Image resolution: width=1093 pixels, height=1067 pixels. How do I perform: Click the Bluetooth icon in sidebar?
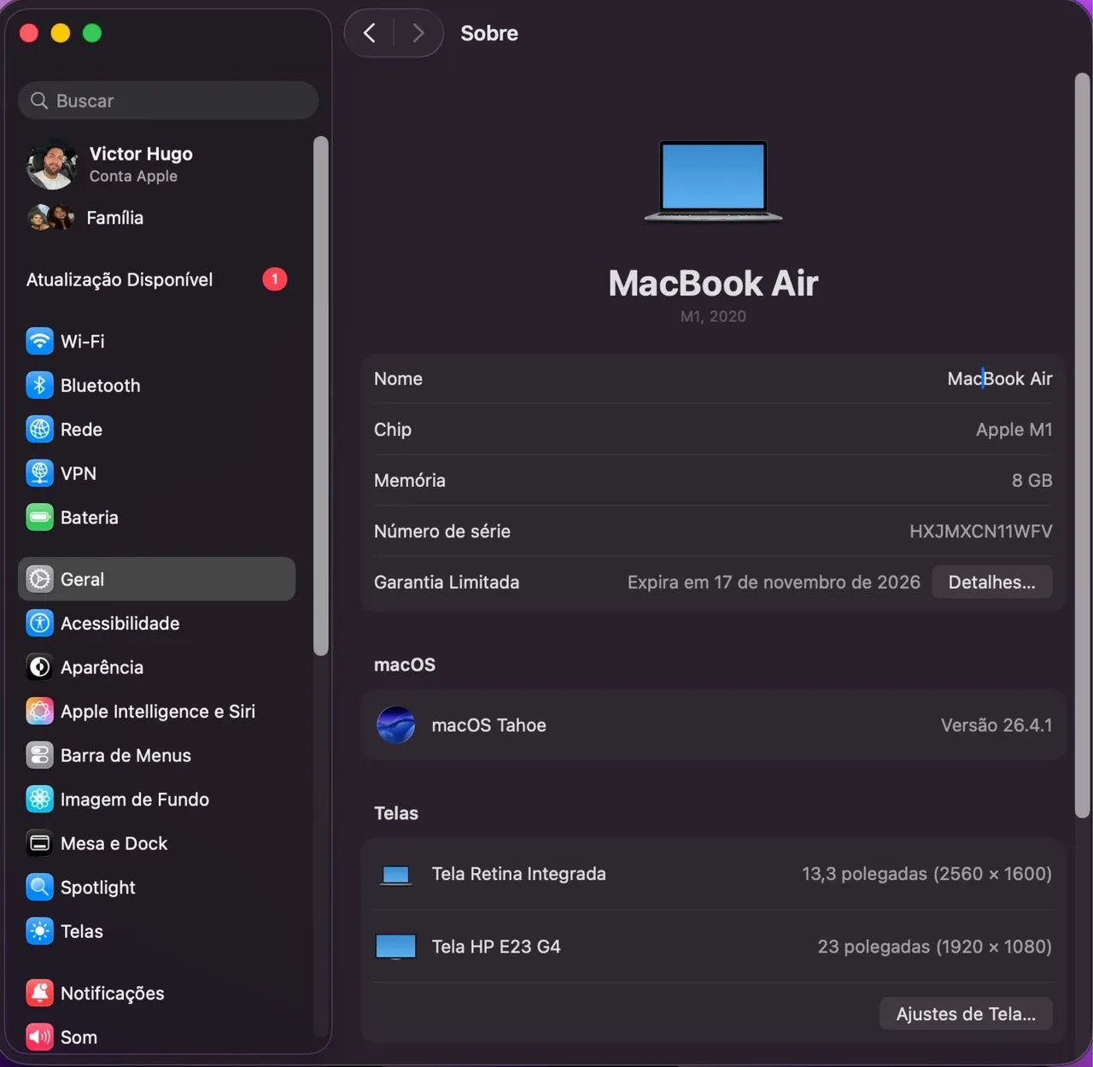39,385
